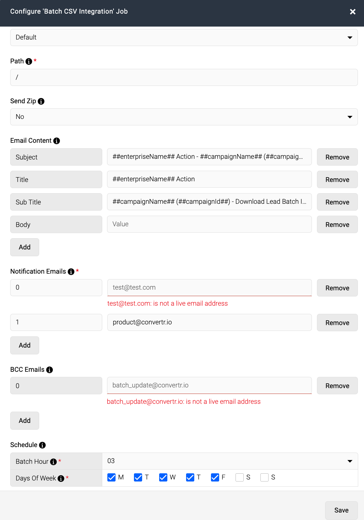The width and height of the screenshot is (364, 520).
Task: Edit the product@convertr.io email field
Action: point(210,322)
